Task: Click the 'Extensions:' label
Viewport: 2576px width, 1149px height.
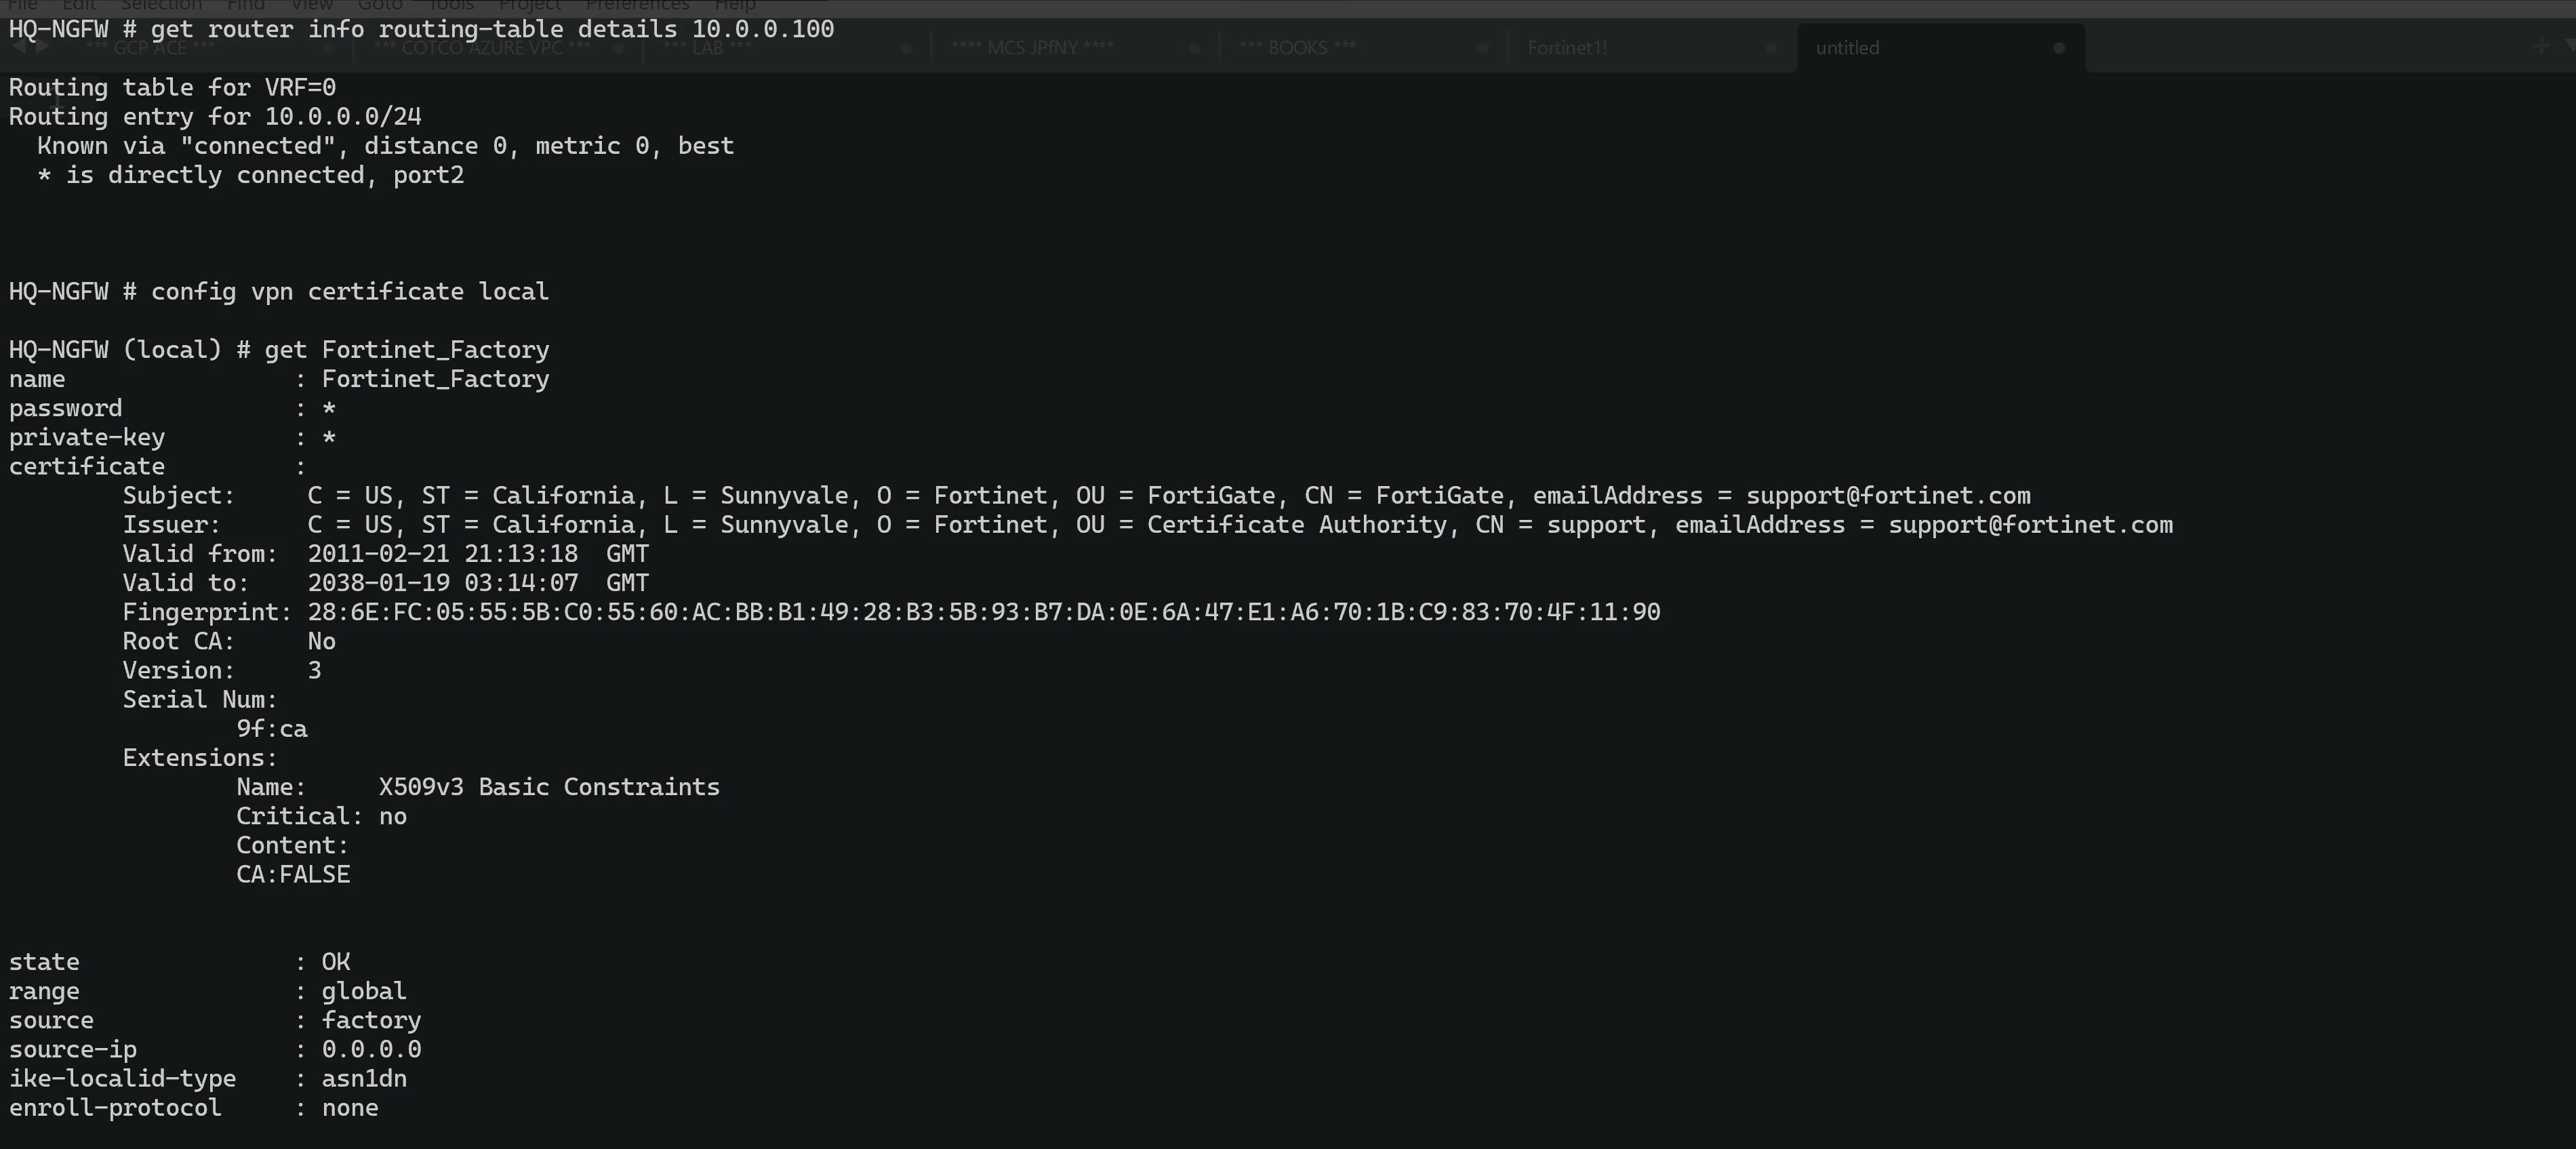Action: pyautogui.click(x=199, y=758)
